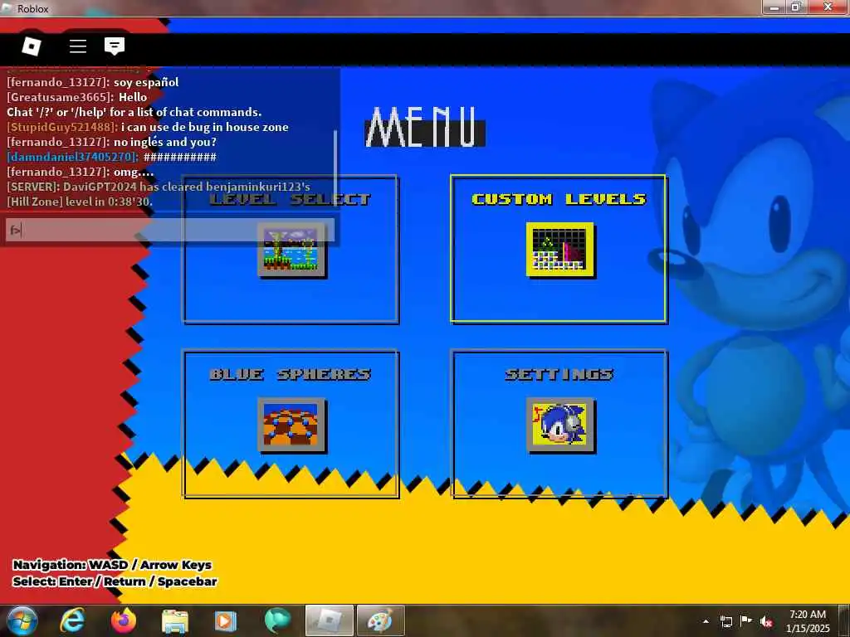Click the BLUE SPHERES label
This screenshot has width=850, height=637.
point(291,374)
